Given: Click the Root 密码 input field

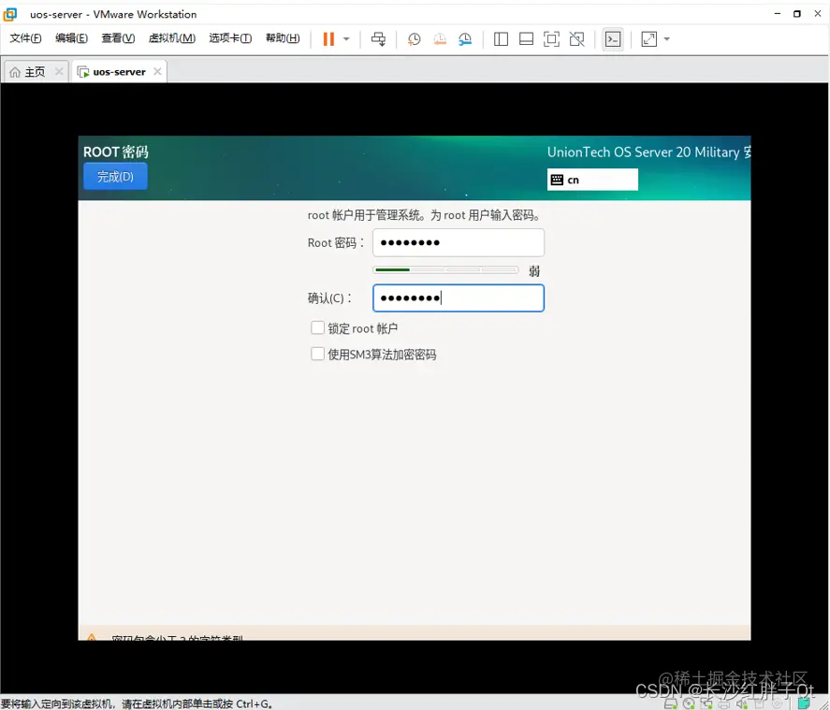Looking at the screenshot, I should pyautogui.click(x=458, y=242).
